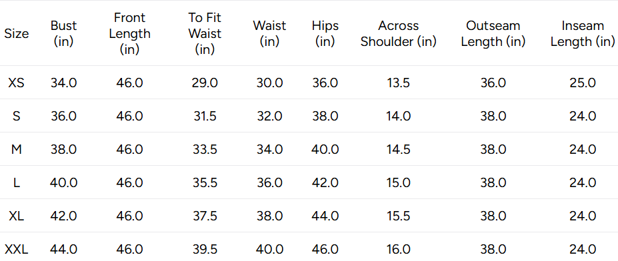
Task: Click the XS size row label
Action: [x=17, y=83]
